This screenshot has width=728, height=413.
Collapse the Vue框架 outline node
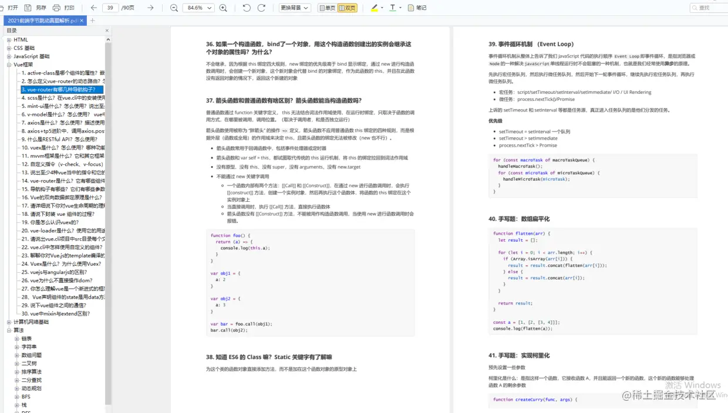[9, 65]
